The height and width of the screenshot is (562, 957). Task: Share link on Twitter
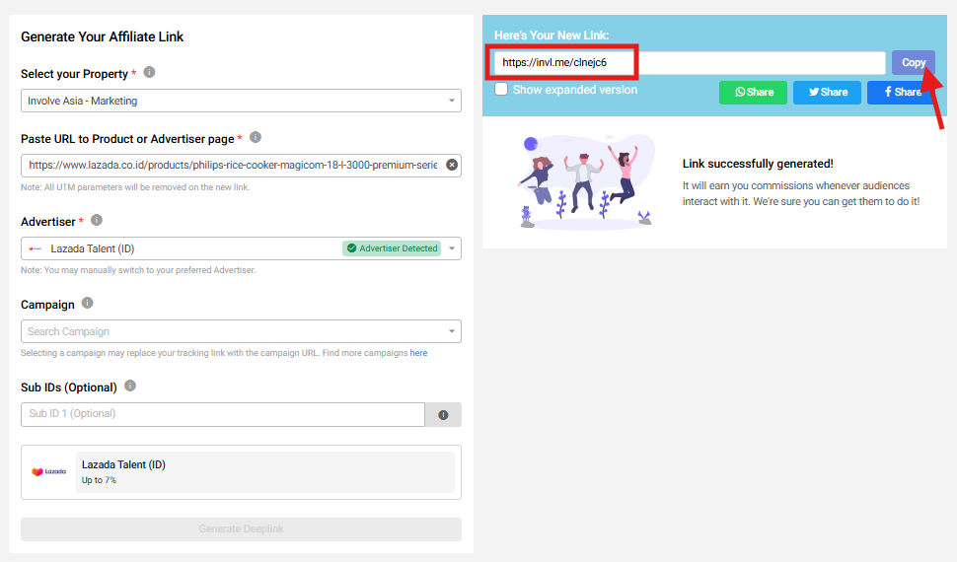[828, 93]
